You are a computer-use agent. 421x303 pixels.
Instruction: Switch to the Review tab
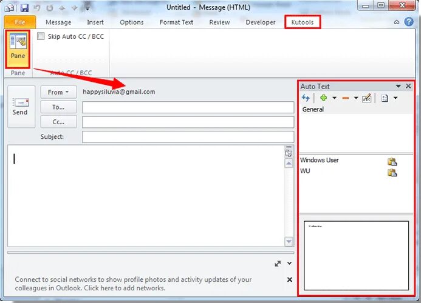click(219, 22)
